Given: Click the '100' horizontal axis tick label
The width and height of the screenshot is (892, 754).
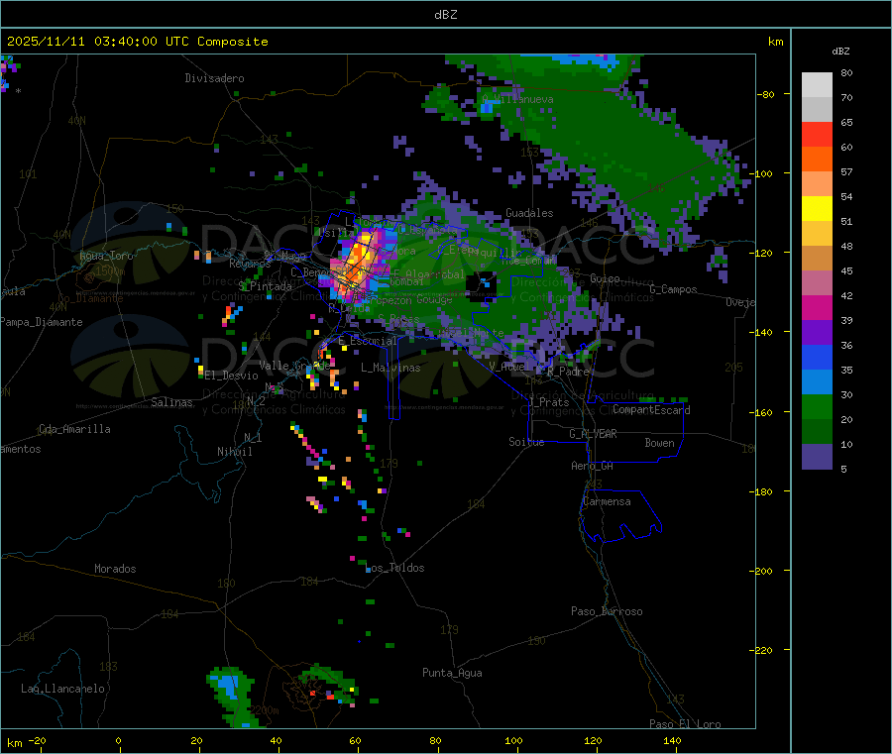Looking at the screenshot, I should point(513,740).
